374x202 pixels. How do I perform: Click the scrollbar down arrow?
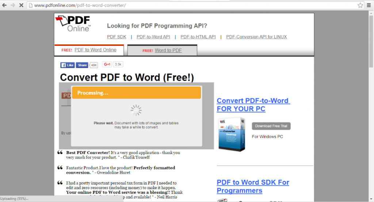(371, 199)
